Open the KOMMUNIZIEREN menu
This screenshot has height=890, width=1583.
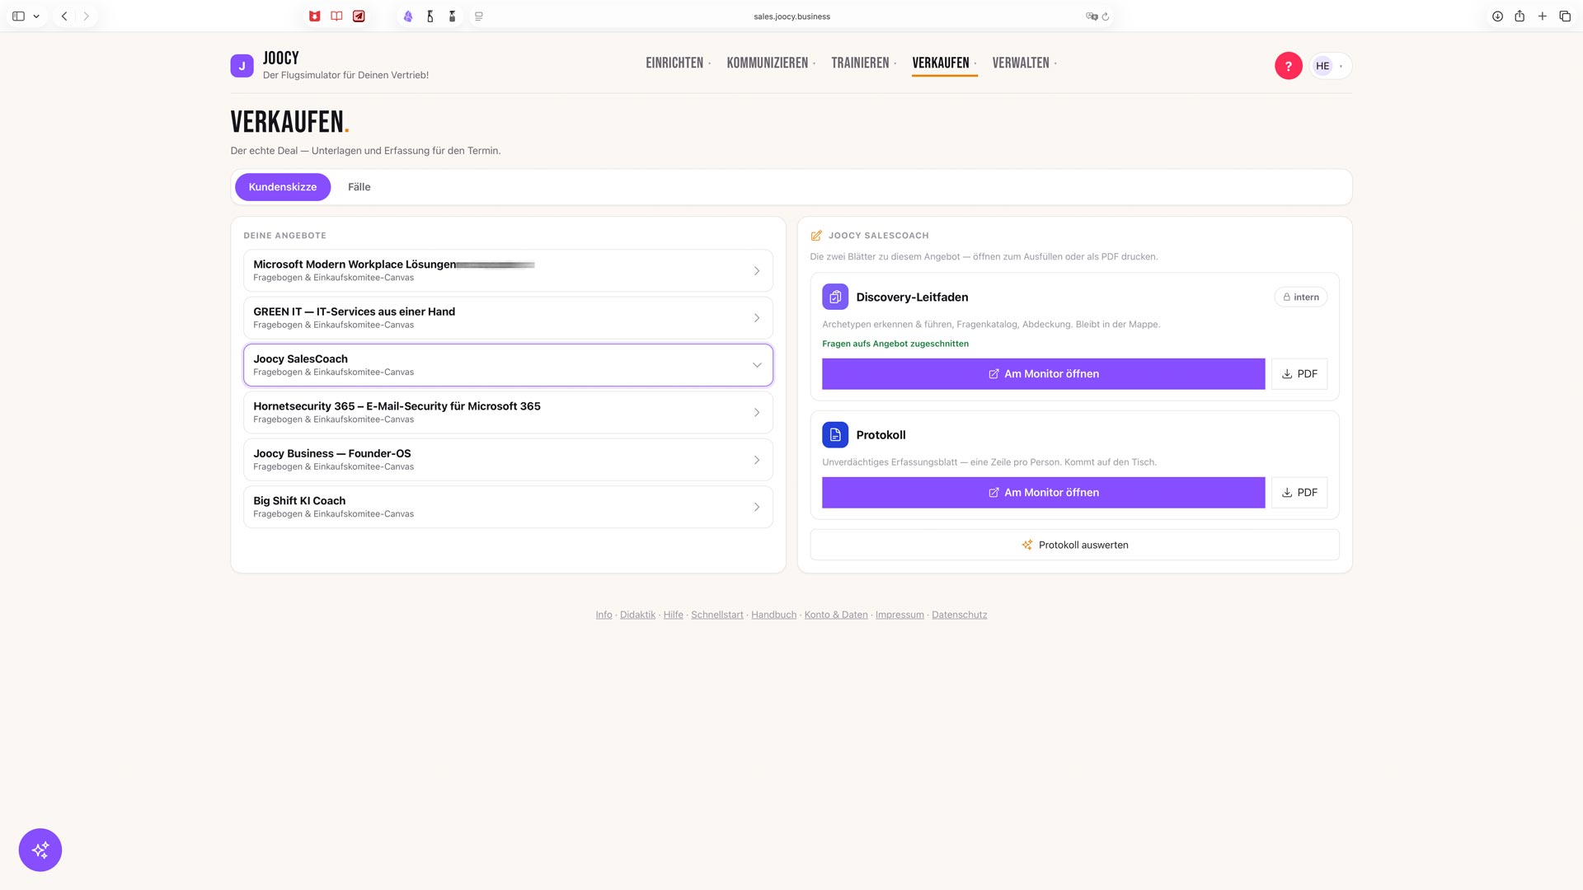click(771, 63)
